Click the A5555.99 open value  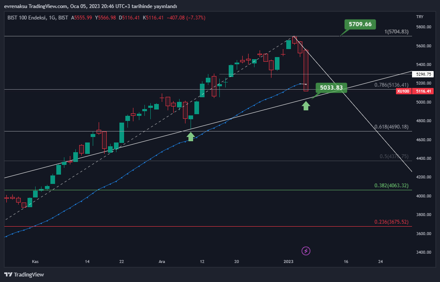click(x=81, y=18)
